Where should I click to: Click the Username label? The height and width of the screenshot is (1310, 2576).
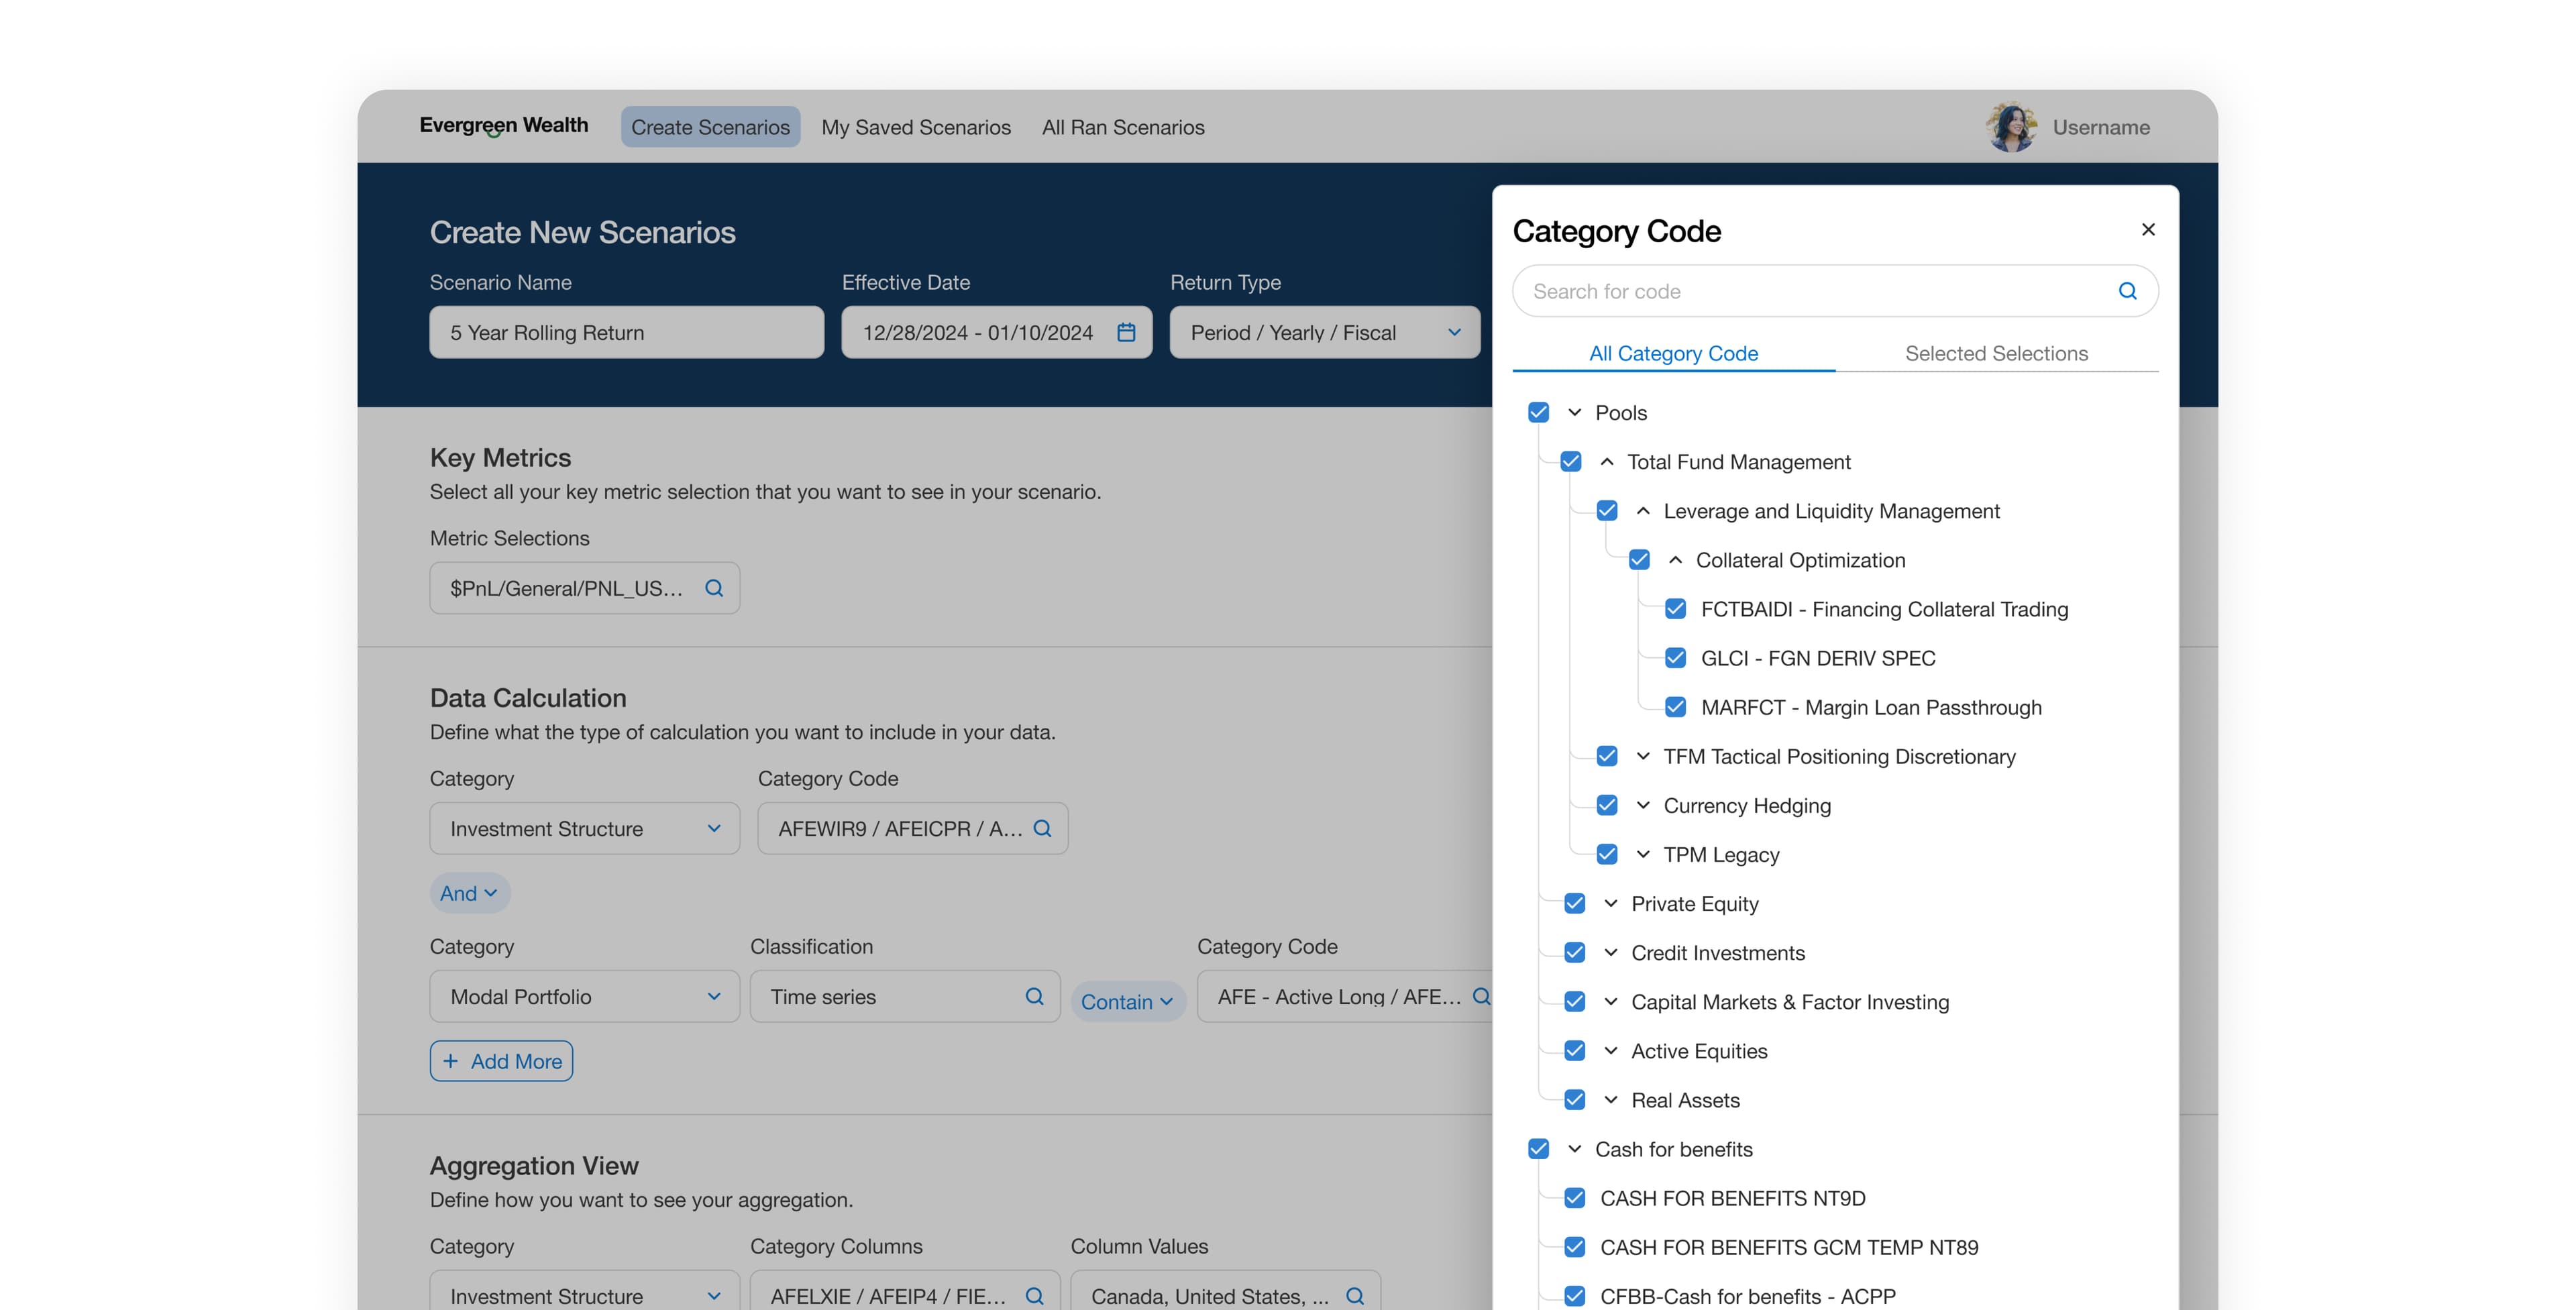(x=2101, y=127)
